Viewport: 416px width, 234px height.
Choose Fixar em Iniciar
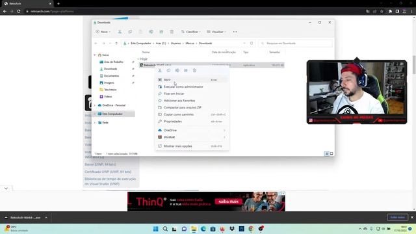coord(192,94)
